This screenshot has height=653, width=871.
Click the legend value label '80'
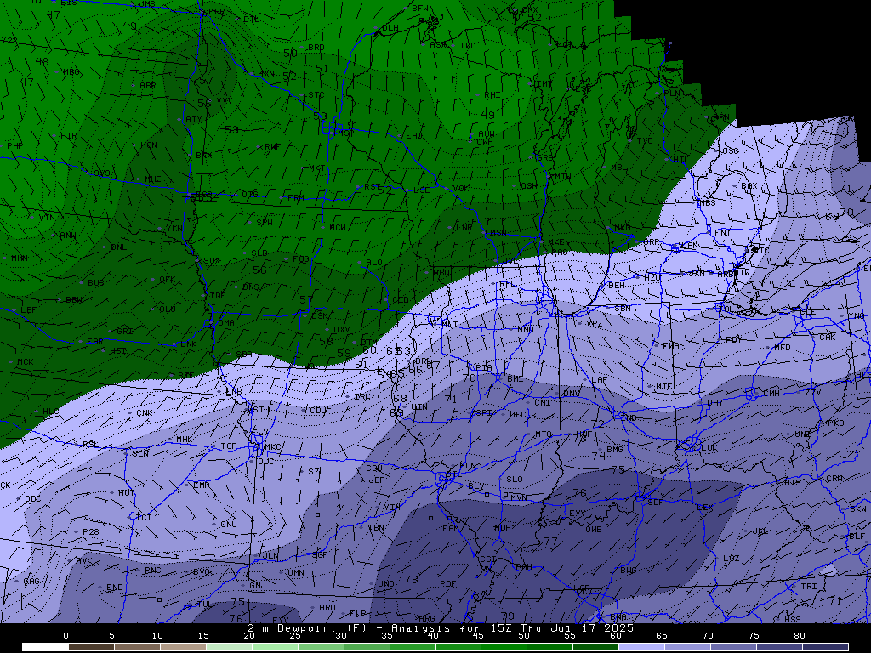click(x=799, y=636)
